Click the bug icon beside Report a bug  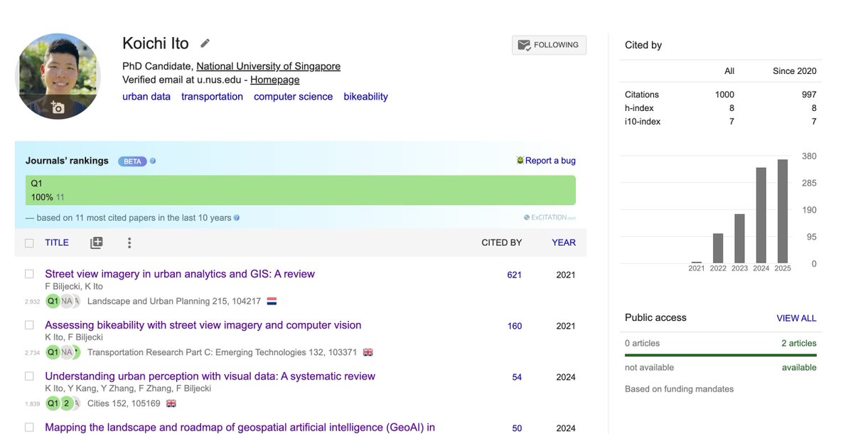coord(520,161)
